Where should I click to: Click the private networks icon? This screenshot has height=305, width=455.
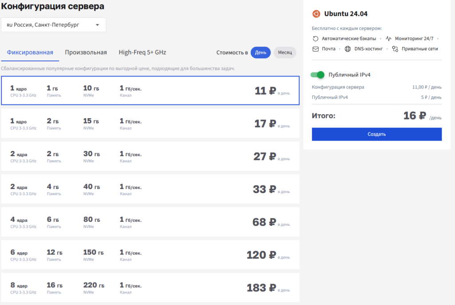[x=395, y=49]
